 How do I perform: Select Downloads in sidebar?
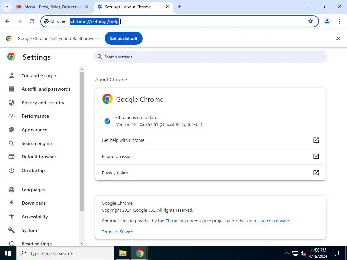click(34, 203)
